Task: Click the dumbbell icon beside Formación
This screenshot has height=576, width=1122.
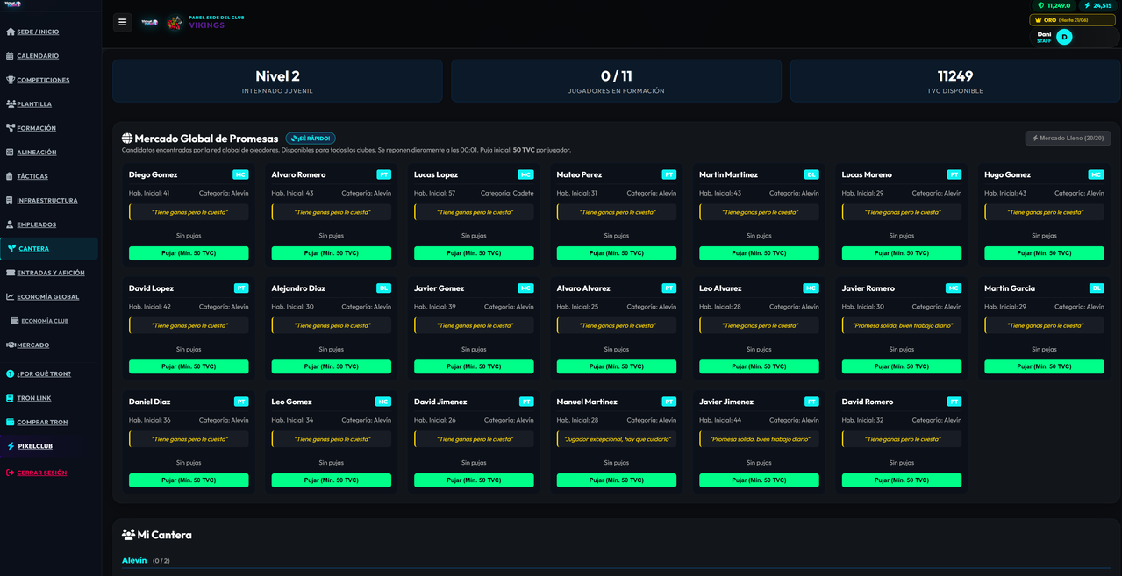Action: point(11,128)
